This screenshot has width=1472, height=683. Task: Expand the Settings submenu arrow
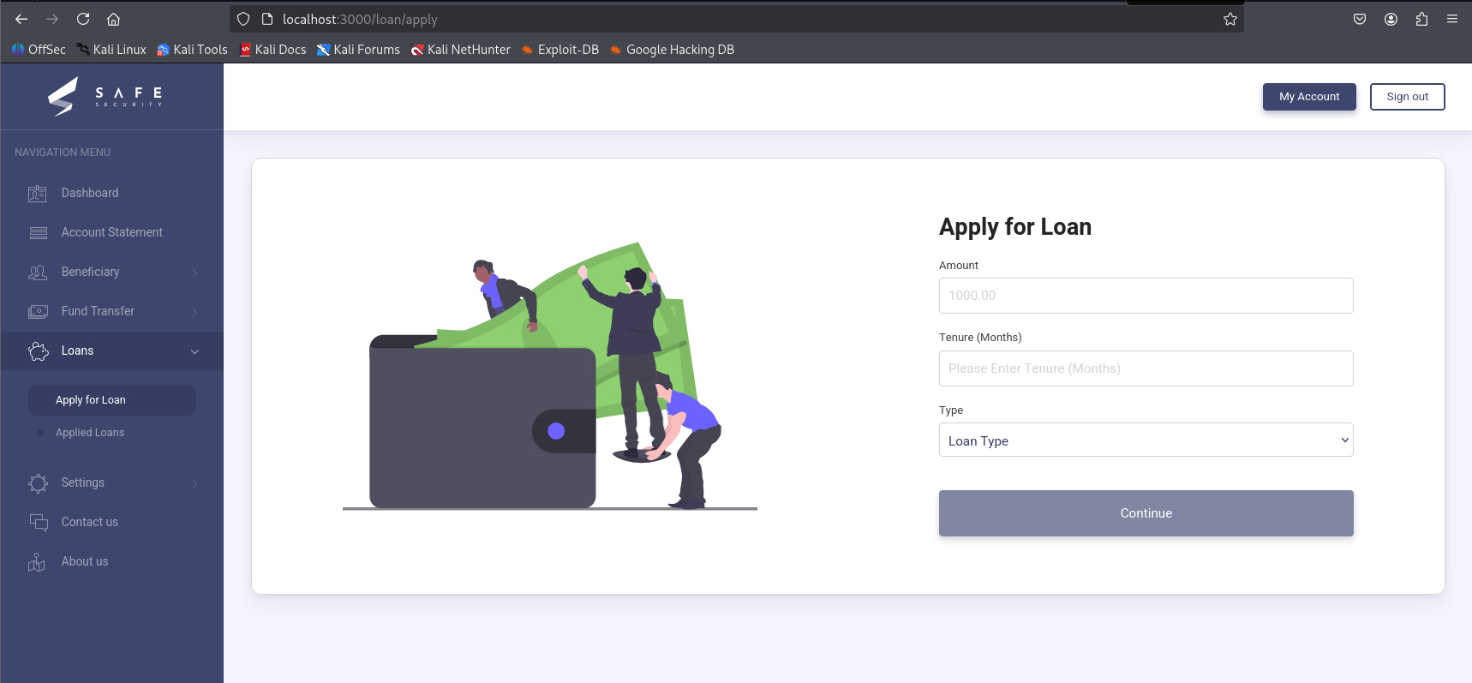pyautogui.click(x=194, y=483)
